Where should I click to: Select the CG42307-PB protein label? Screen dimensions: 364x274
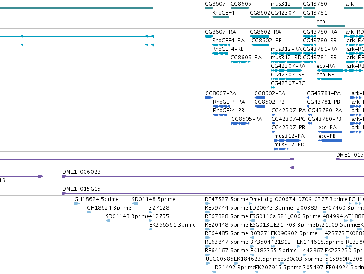[288, 128]
